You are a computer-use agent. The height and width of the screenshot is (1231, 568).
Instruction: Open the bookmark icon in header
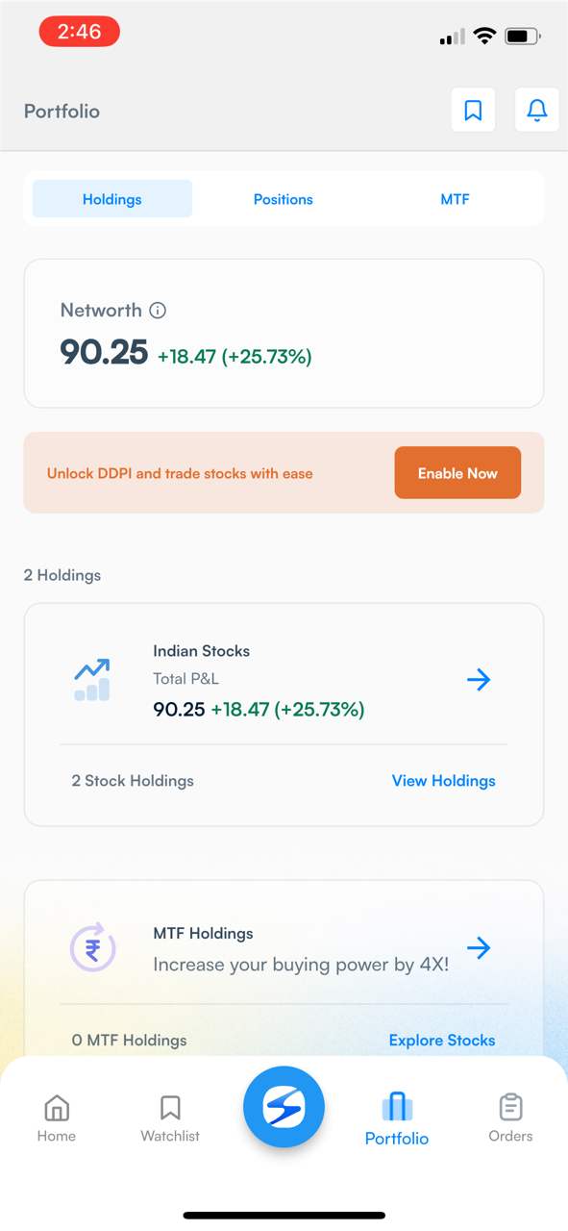pyautogui.click(x=473, y=111)
